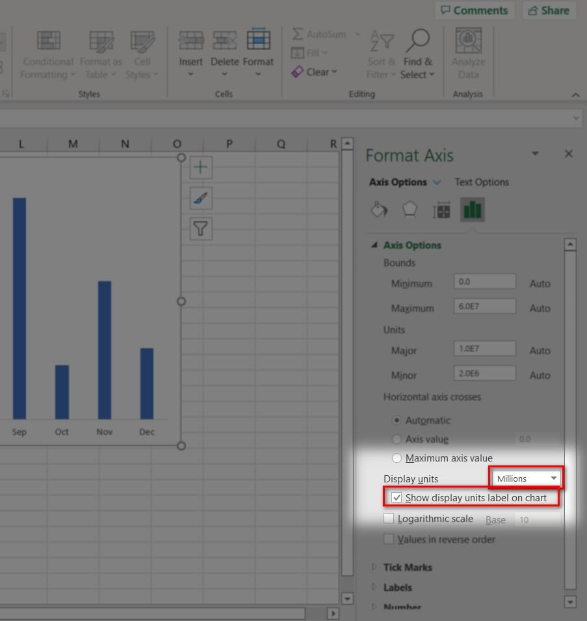This screenshot has height=621, width=587.
Task: Open the Display units Millions dropdown
Action: (x=525, y=478)
